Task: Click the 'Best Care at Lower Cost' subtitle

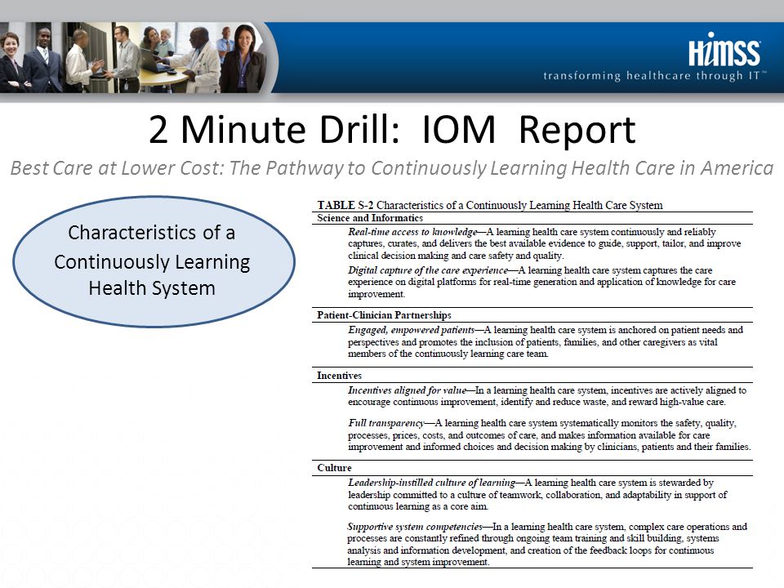Action: point(392,168)
